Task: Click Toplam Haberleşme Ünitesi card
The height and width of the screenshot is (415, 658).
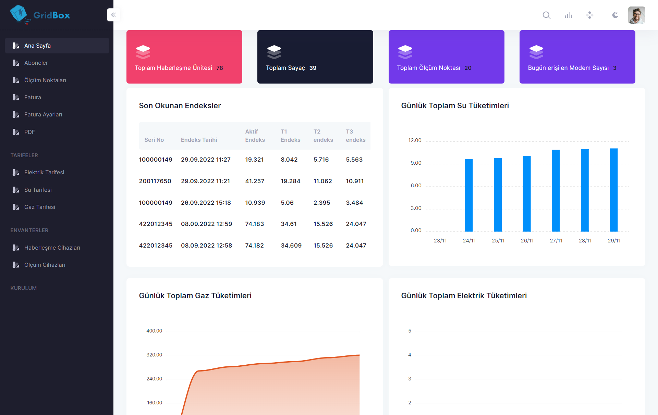Action: [x=184, y=57]
